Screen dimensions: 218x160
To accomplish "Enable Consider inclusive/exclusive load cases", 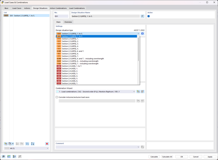I will pyautogui.click(x=57, y=97).
